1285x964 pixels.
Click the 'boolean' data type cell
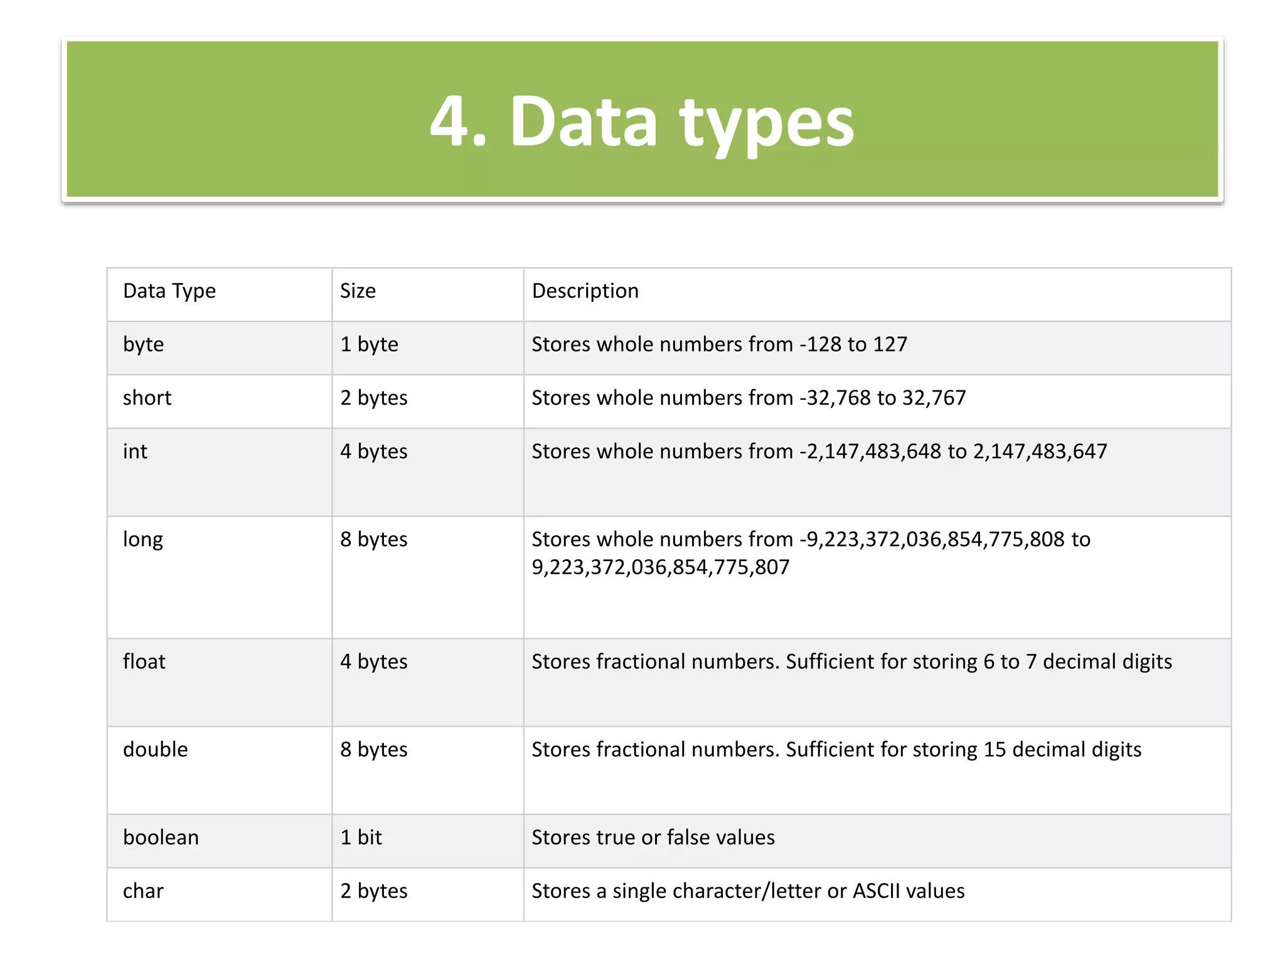click(x=220, y=841)
